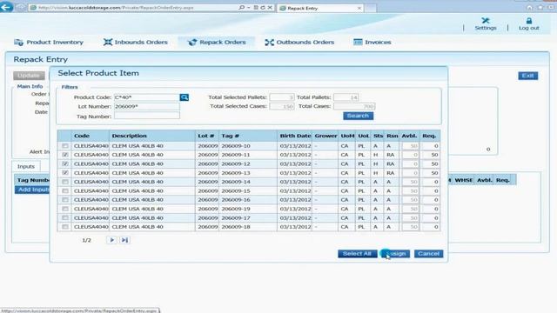
Task: Uncheck the box for tag 206009-13
Action: [65, 173]
